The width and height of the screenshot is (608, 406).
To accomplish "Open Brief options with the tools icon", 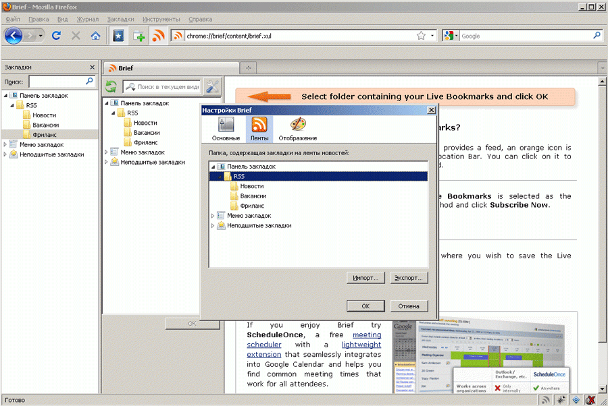I will click(213, 86).
